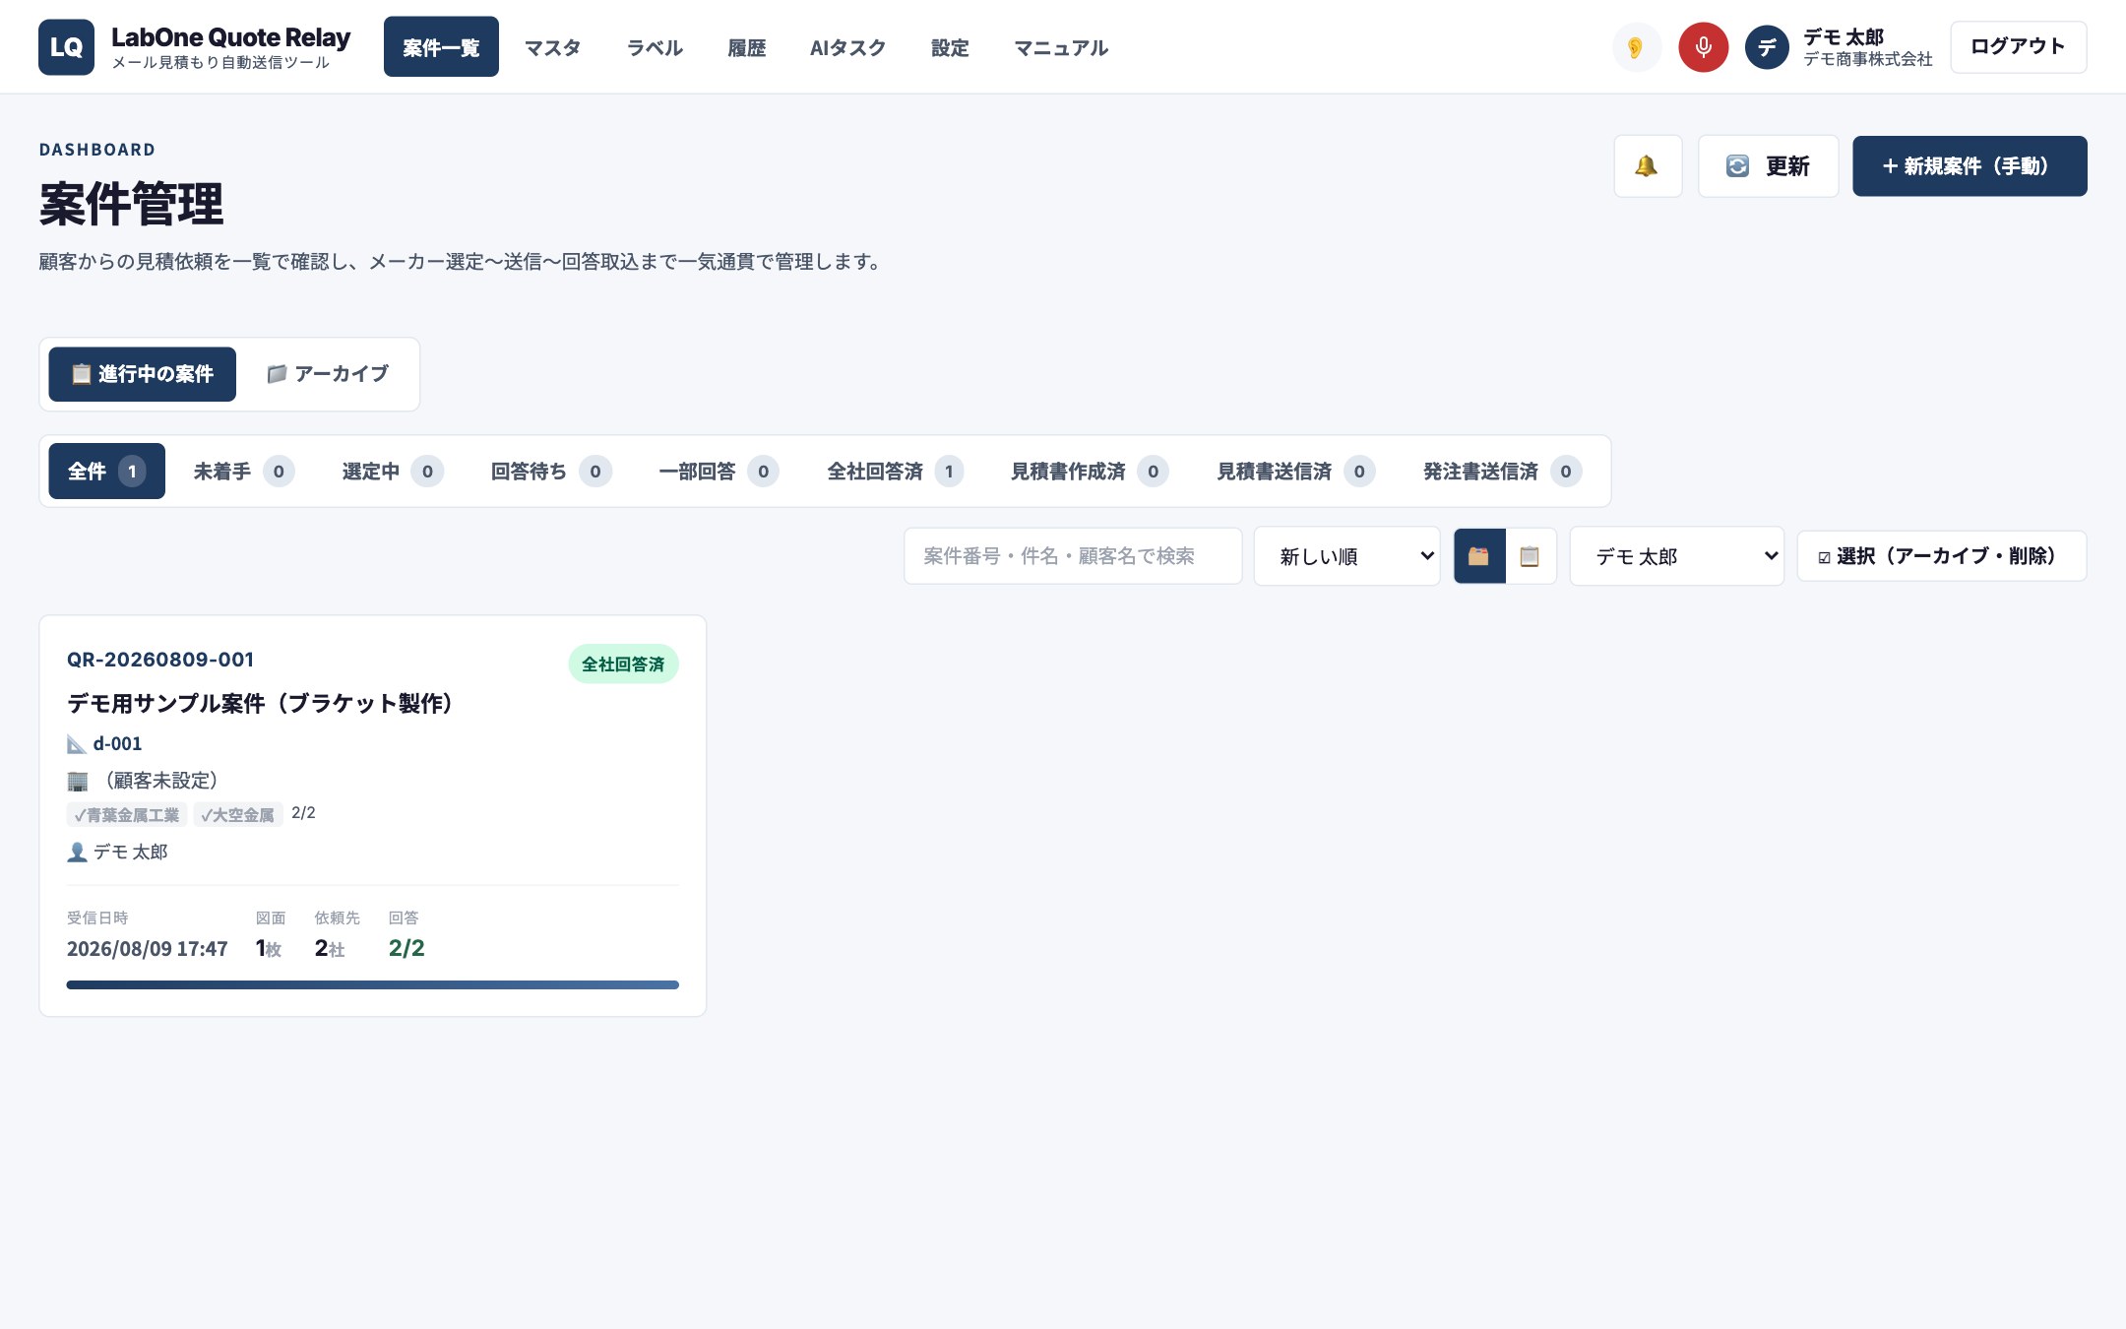Filter by 選定中 status

pyautogui.click(x=393, y=472)
